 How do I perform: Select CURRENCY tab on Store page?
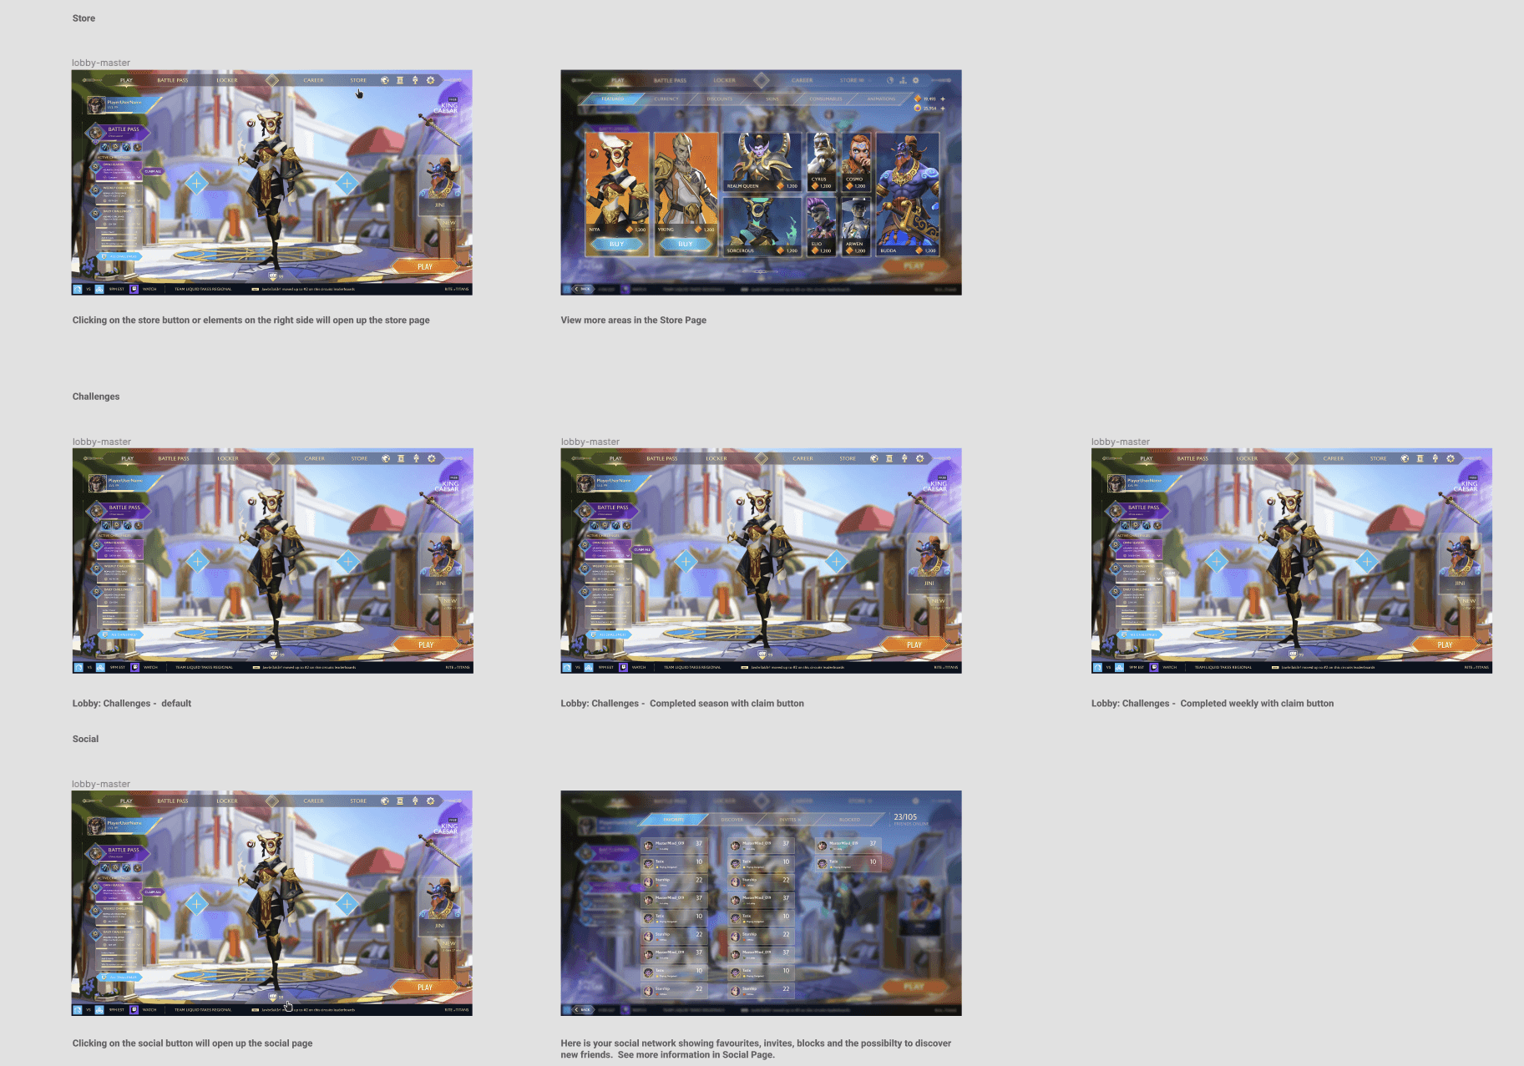666,99
